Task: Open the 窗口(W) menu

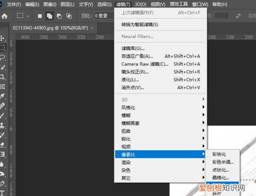Action: 200,4
